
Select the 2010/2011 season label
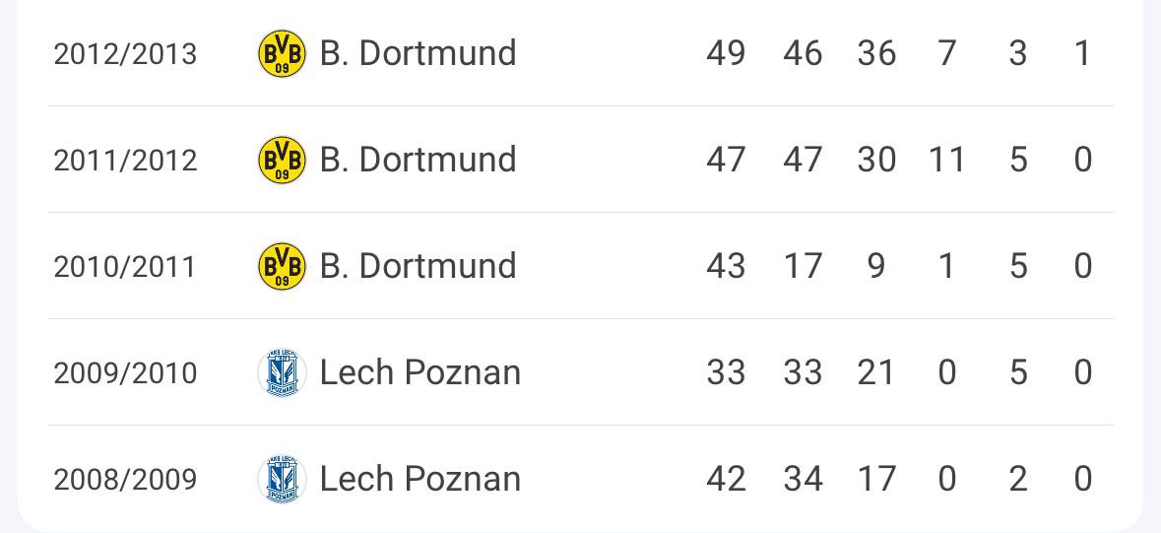tap(125, 267)
